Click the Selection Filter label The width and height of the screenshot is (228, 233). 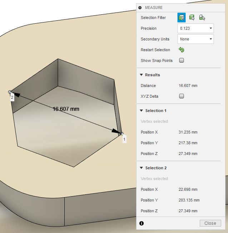point(153,18)
